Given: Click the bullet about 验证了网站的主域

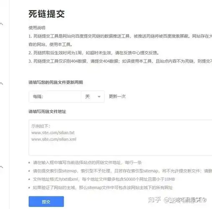Looking at the screenshot, I should (103, 188).
